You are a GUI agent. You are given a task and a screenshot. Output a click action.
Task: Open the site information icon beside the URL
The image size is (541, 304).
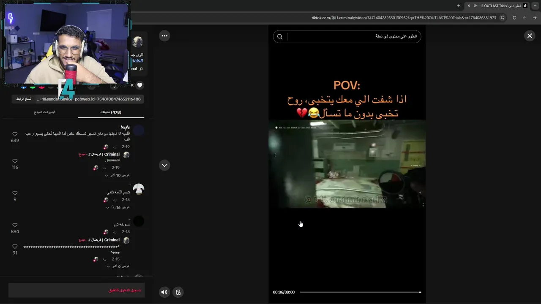pyautogui.click(x=502, y=18)
